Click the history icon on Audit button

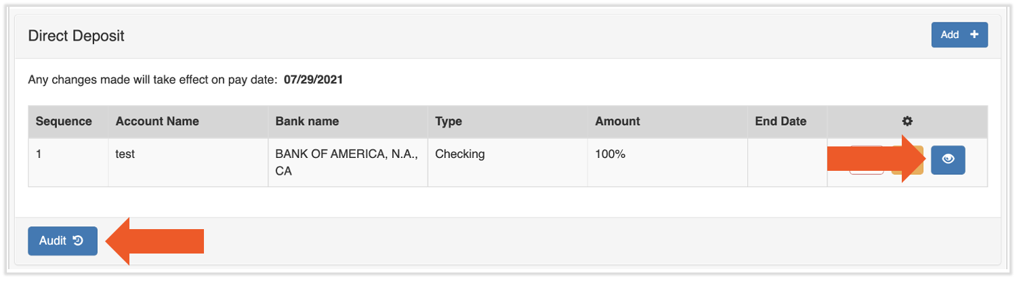pyautogui.click(x=78, y=241)
